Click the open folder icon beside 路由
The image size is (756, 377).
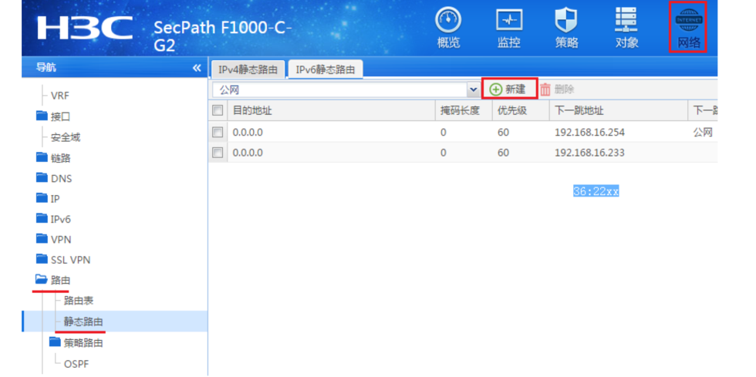pyautogui.click(x=42, y=280)
